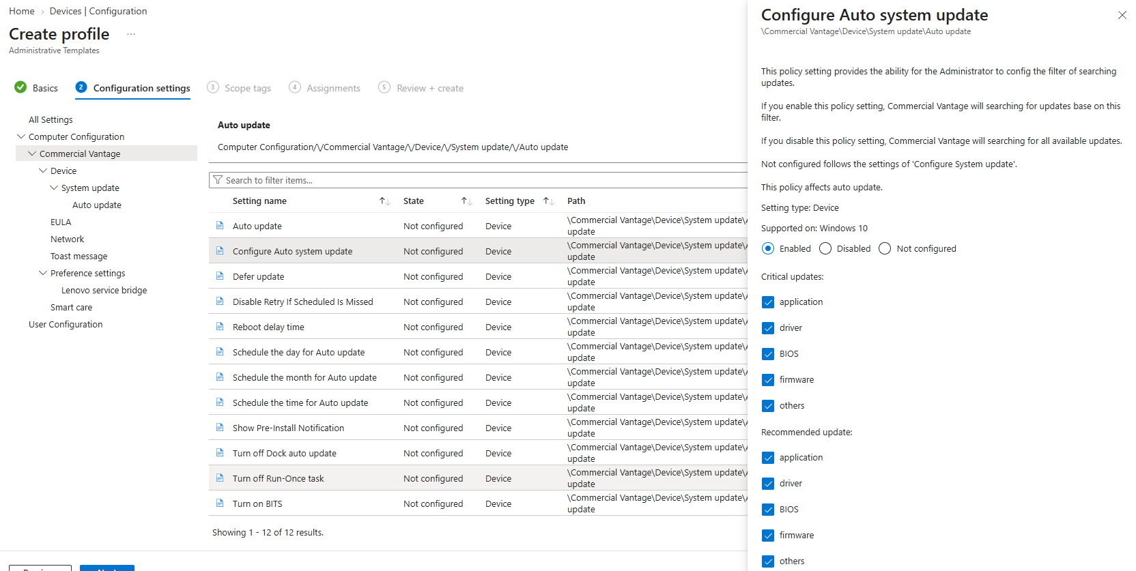This screenshot has height=571, width=1136.
Task: Click the document icon for Turn off Dock auto update
Action: [x=220, y=453]
